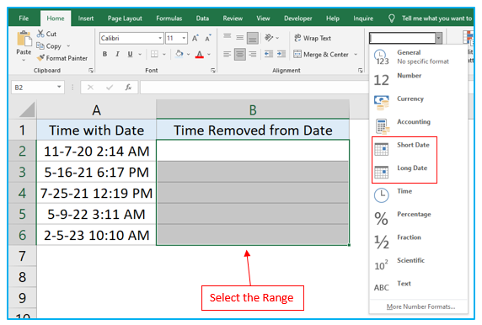Toggle Wrap Text
Screen dimensions: 482x325
point(313,38)
